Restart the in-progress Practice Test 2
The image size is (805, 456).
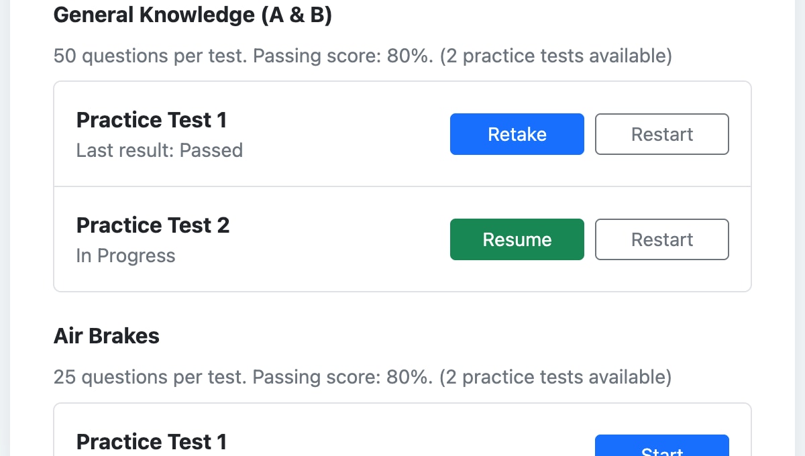tap(661, 239)
